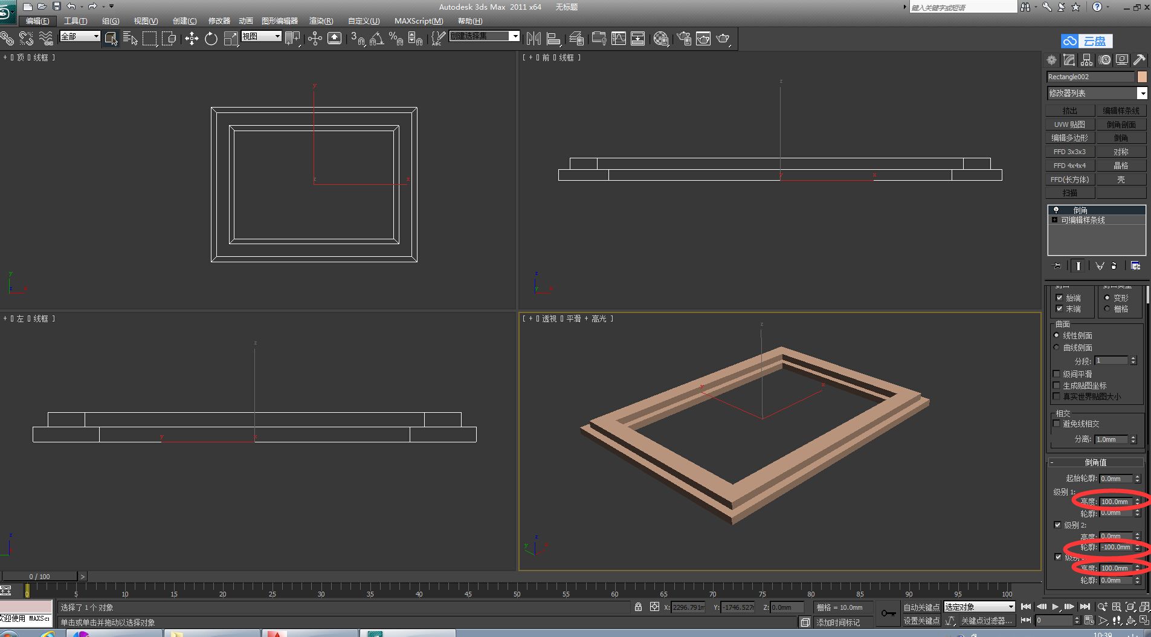
Task: Enable Keep Lines From Crossing (避免线相交)
Action: click(x=1056, y=423)
